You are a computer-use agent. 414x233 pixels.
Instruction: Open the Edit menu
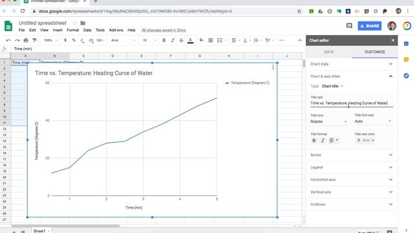point(32,30)
